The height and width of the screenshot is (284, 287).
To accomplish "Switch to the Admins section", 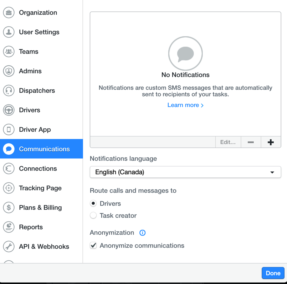I will (41, 71).
